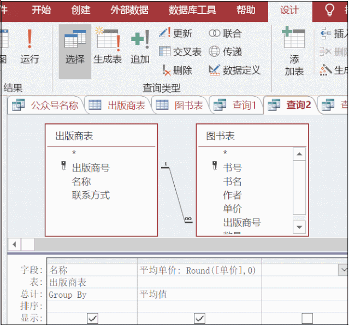The height and width of the screenshot is (325, 349).
Task: Uncheck the 显示 checkbox for 名称 column
Action: pyautogui.click(x=92, y=318)
